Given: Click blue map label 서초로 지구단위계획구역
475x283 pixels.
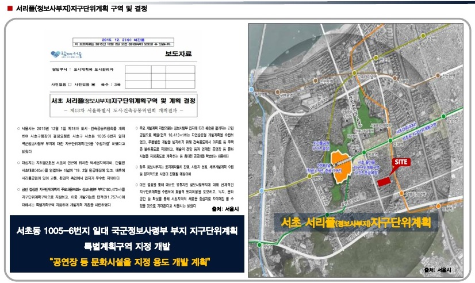Looking at the screenshot, I should click(x=420, y=132).
